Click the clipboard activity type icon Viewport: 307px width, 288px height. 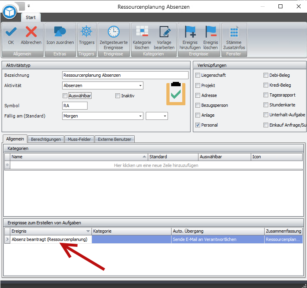pos(176,93)
